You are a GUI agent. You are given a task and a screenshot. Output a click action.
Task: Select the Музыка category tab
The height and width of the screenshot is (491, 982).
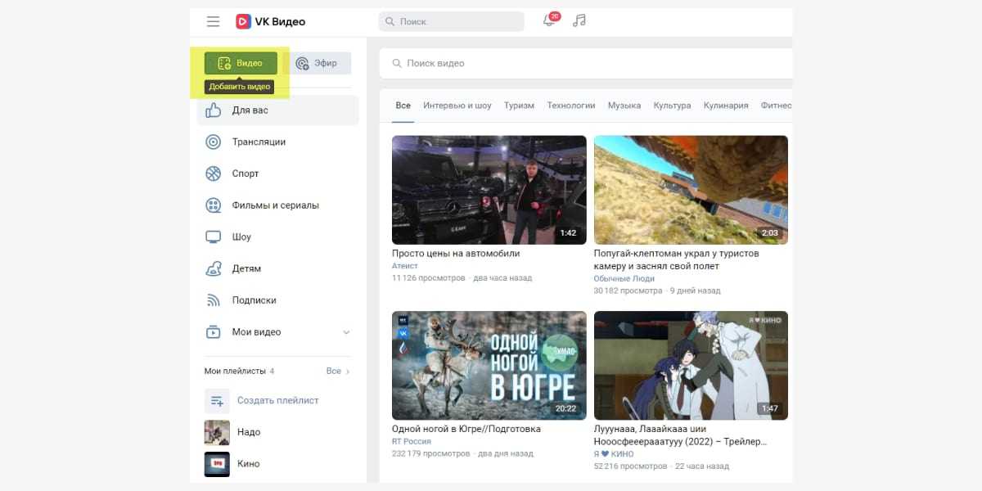624,106
